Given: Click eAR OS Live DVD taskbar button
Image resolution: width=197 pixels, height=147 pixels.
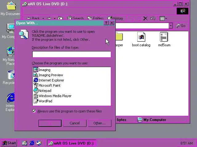Looking at the screenshot, I should tap(72, 143).
